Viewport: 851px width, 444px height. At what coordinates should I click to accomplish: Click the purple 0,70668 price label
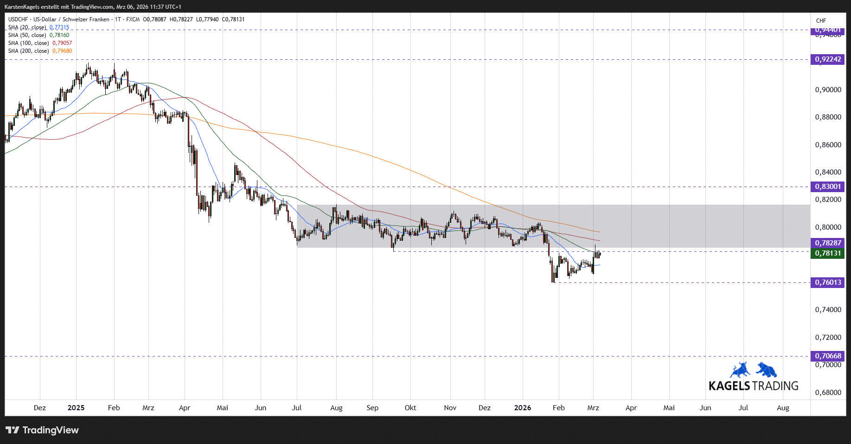828,356
